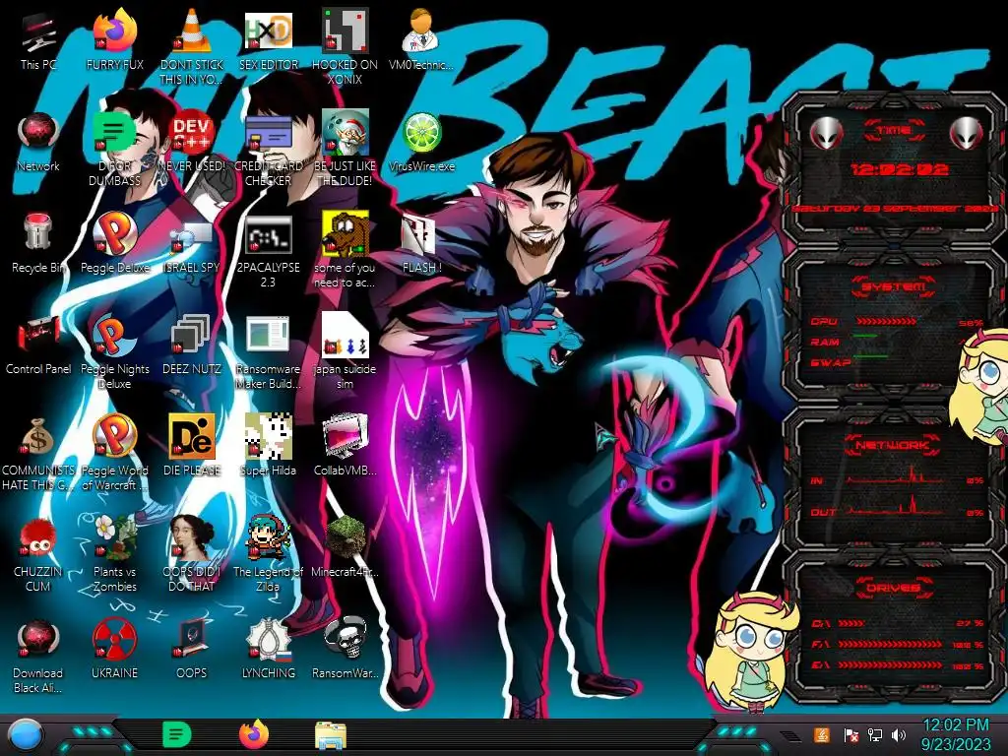Click the orange tray notification icon

(821, 734)
